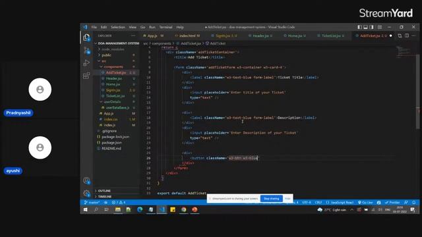Toggle secondary sidebar layout icon
Image resolution: width=422 pixels, height=237 pixels.
[372, 27]
